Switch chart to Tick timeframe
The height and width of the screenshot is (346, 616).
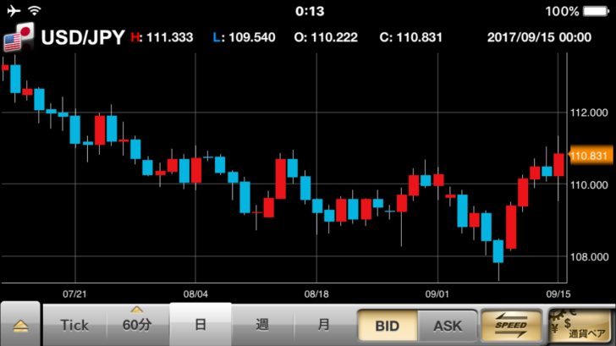74,325
